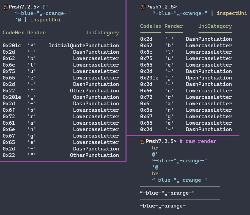Click '0x72' in the right table
The height and width of the screenshot is (215, 250).
(x=146, y=97)
